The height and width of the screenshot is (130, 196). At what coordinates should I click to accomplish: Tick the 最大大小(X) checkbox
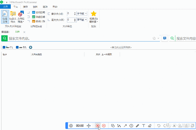click(49, 20)
